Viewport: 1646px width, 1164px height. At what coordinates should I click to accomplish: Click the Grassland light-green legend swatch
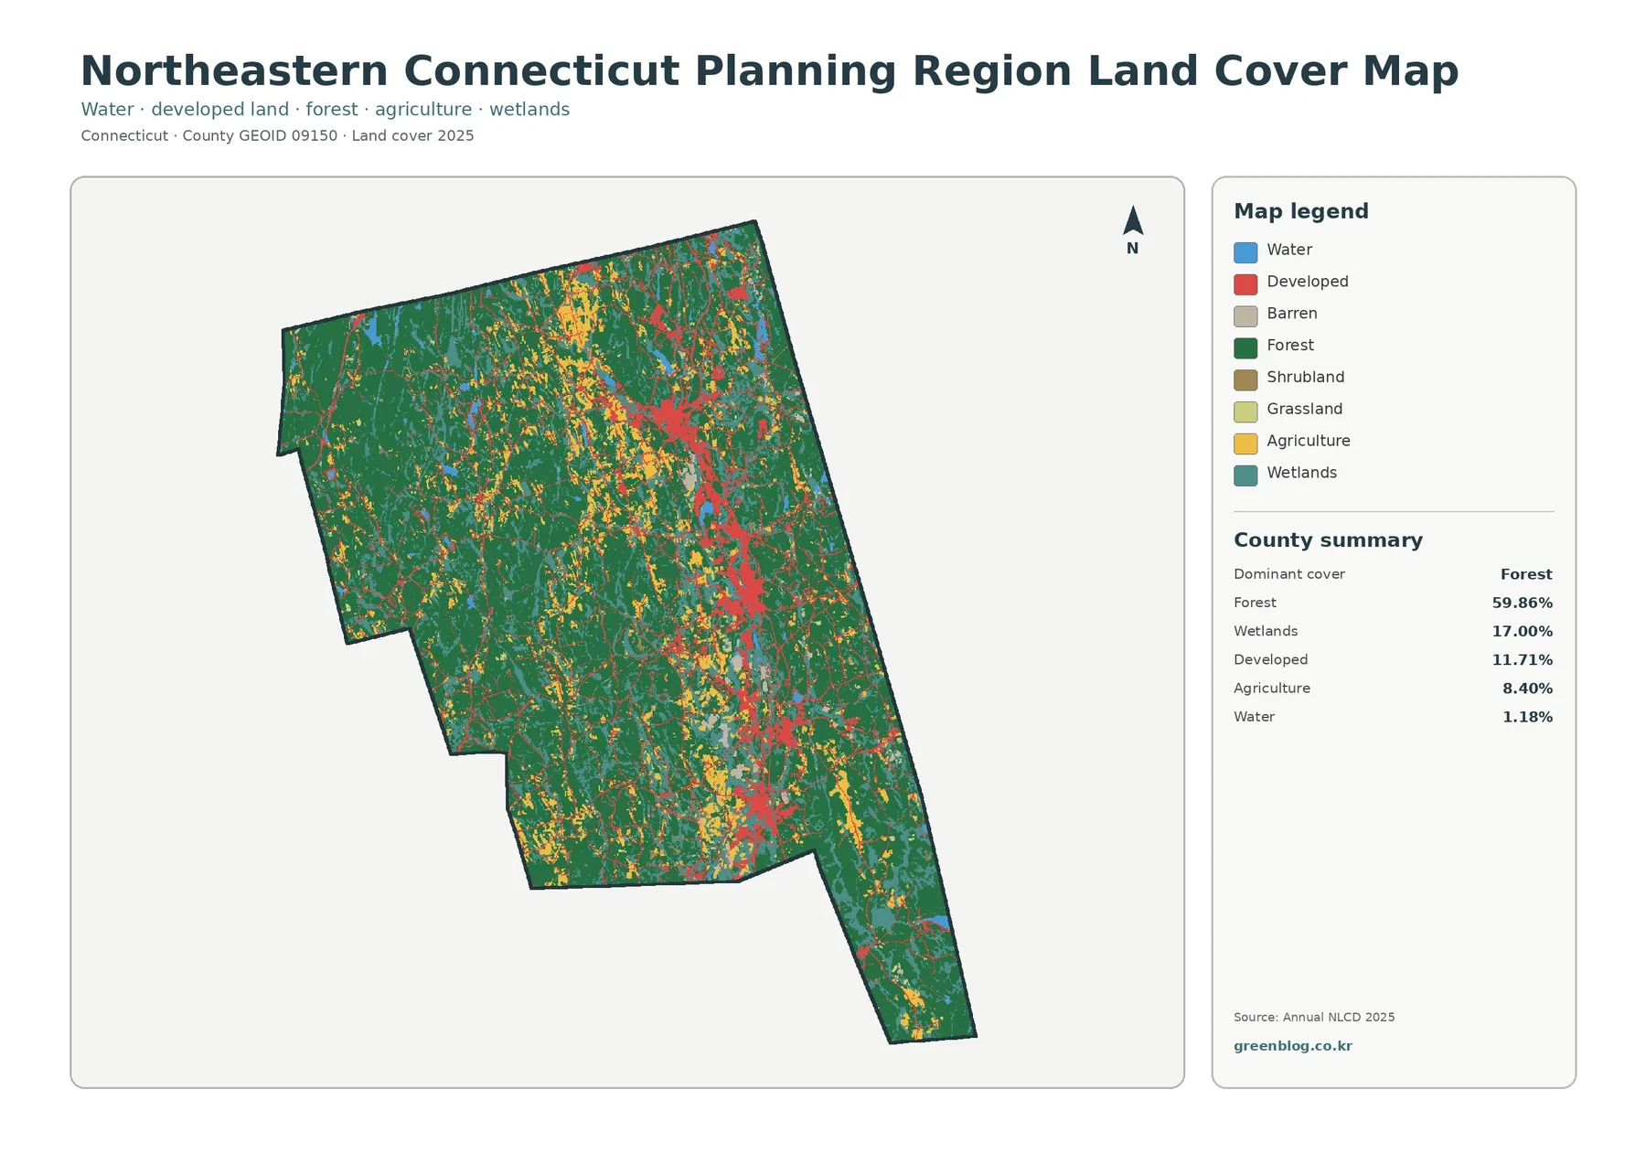(x=1245, y=411)
